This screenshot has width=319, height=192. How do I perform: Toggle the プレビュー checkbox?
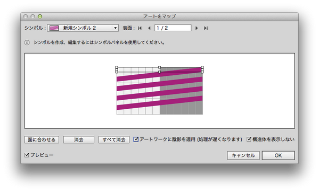point(27,155)
